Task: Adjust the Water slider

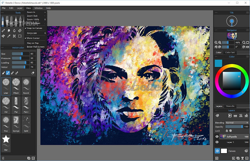Action: 20,67
